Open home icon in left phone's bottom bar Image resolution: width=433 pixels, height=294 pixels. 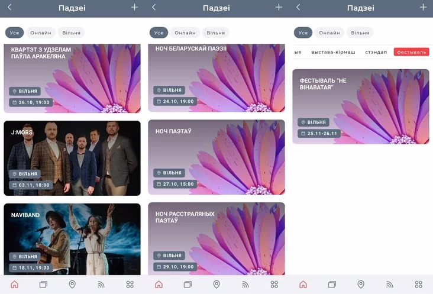click(14, 285)
